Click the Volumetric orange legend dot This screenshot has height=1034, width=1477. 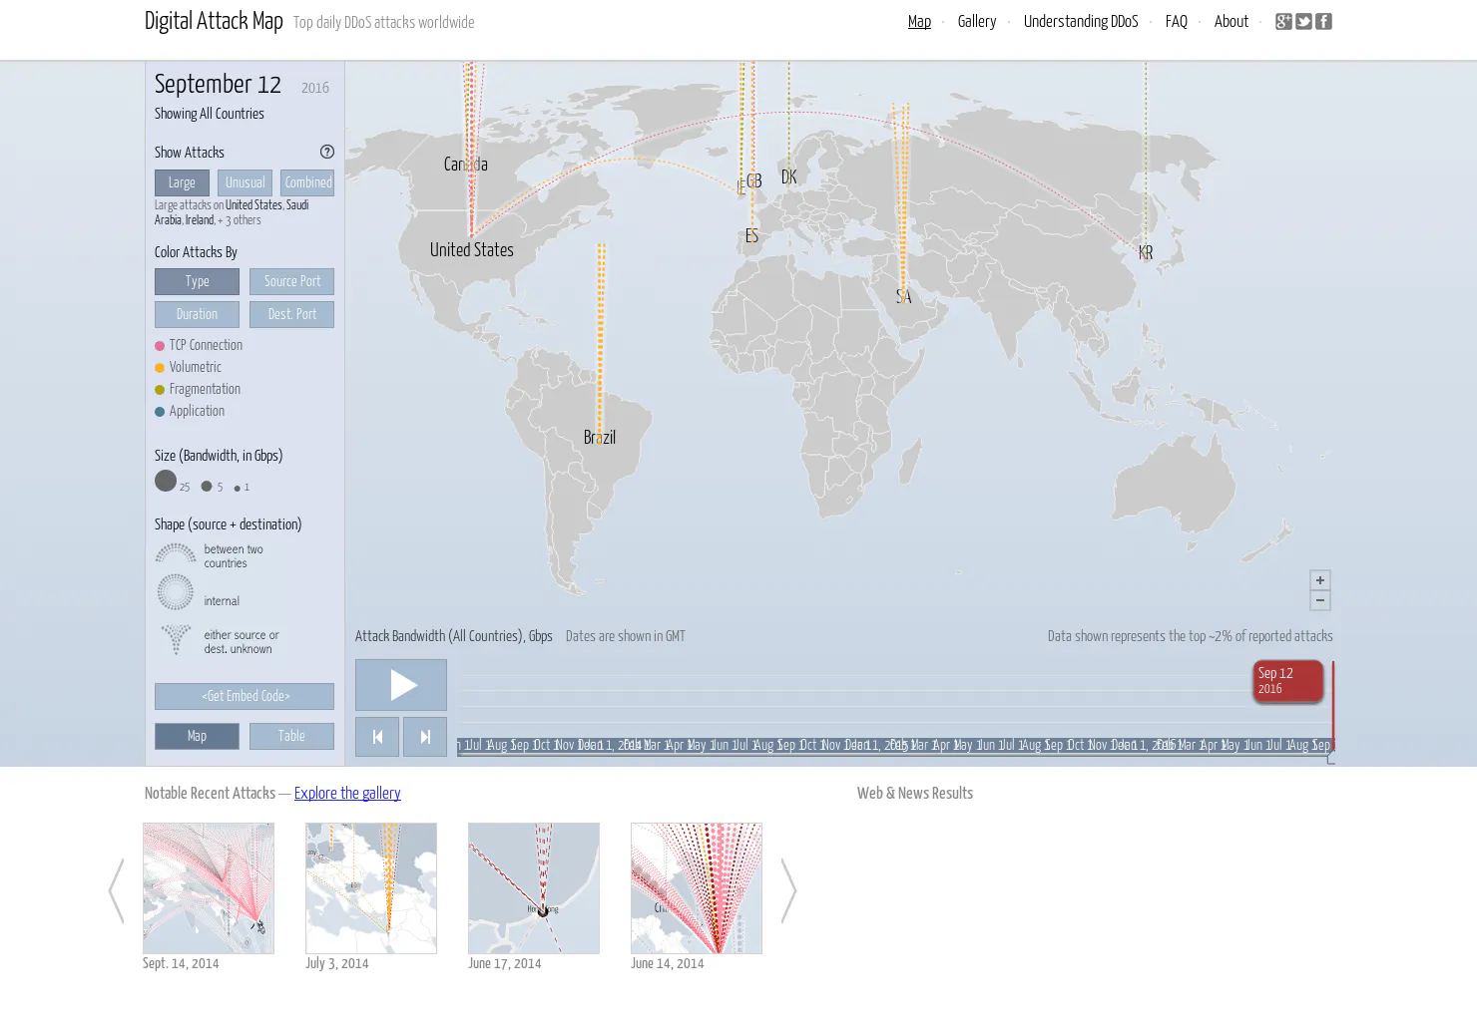[x=160, y=368]
